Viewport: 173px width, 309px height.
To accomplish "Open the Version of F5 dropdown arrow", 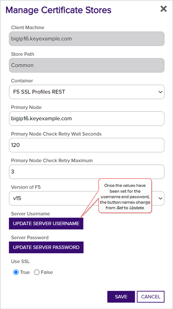I will point(160,198).
